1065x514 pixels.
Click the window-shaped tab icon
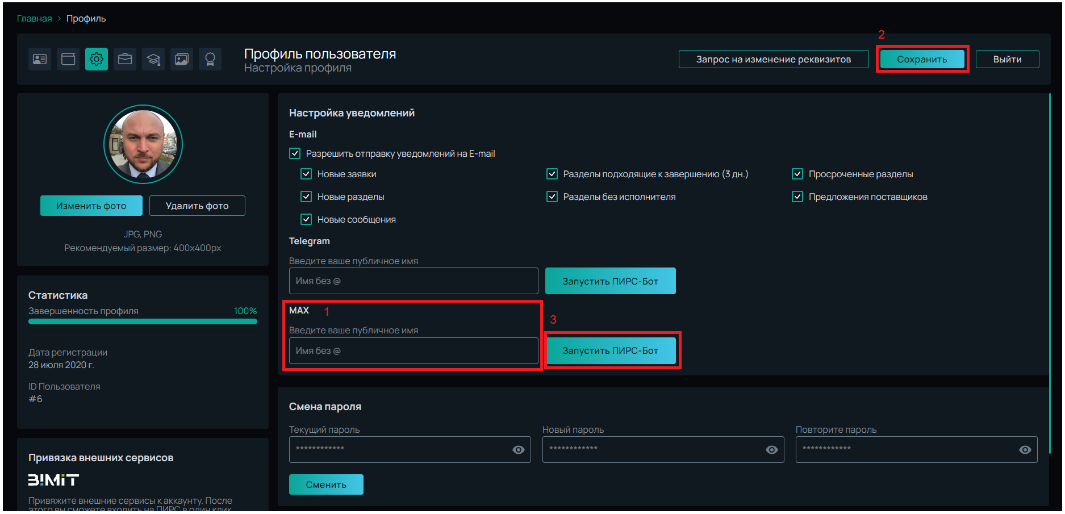(68, 59)
